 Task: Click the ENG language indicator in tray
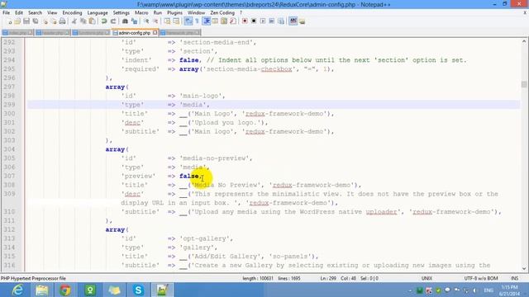pos(488,290)
